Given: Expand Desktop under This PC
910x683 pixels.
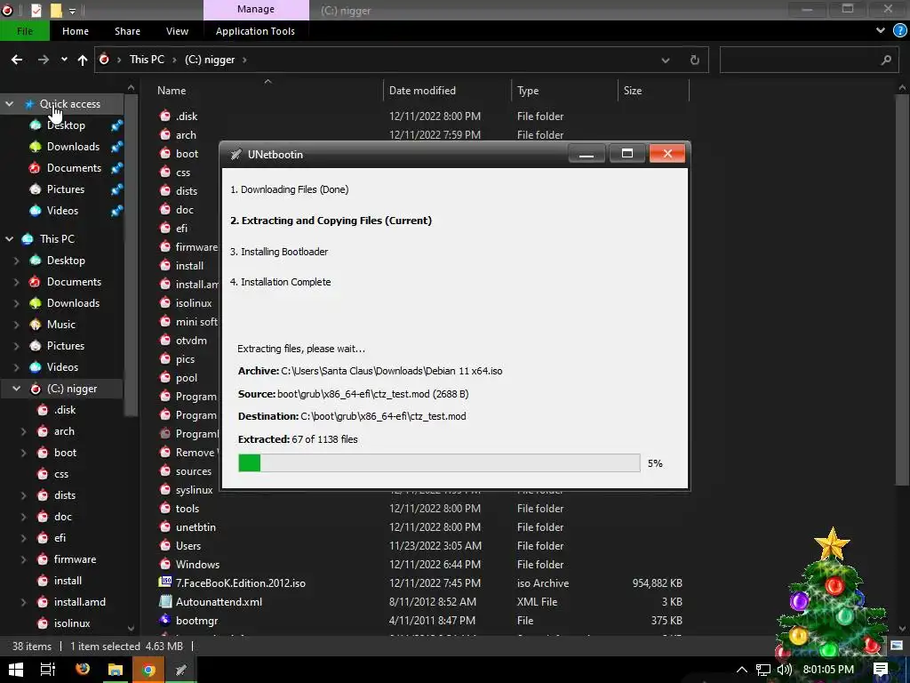Looking at the screenshot, I should pyautogui.click(x=16, y=261).
